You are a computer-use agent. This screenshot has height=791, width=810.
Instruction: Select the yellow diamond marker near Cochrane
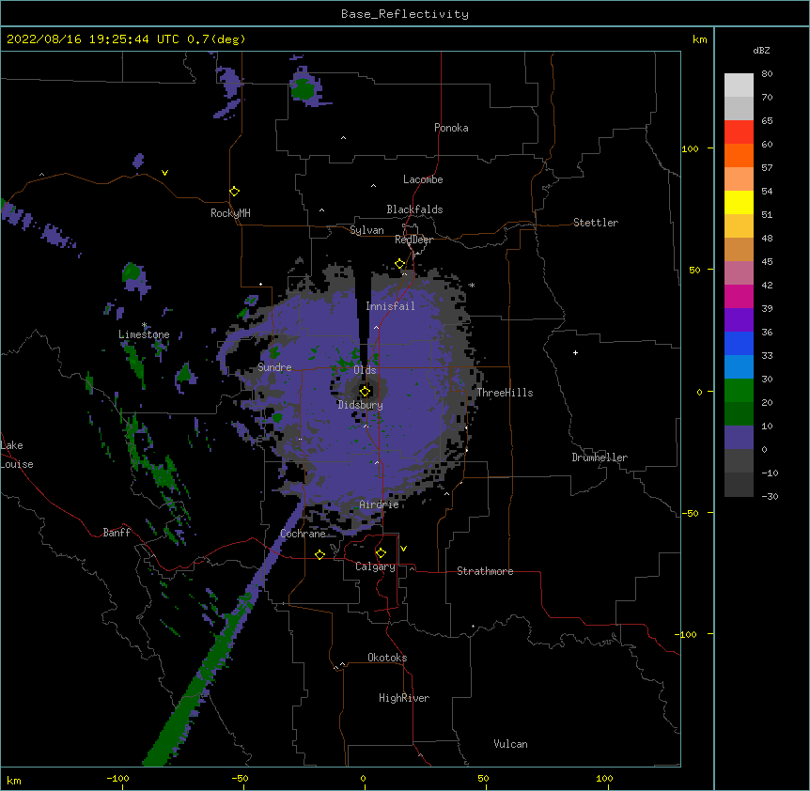(x=319, y=554)
